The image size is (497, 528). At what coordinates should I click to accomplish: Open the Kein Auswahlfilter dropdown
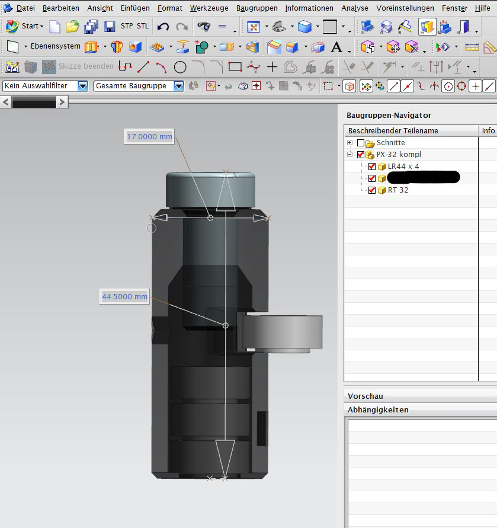pyautogui.click(x=83, y=86)
